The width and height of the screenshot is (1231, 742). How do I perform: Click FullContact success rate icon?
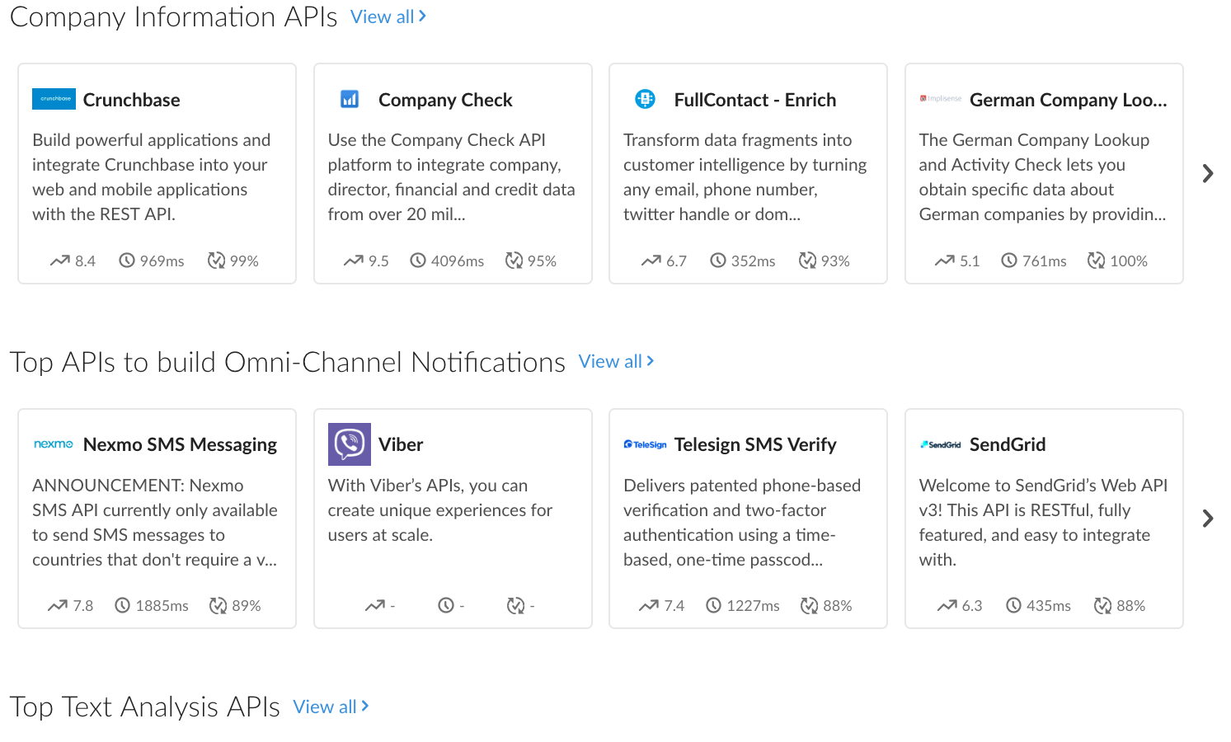[x=807, y=261]
